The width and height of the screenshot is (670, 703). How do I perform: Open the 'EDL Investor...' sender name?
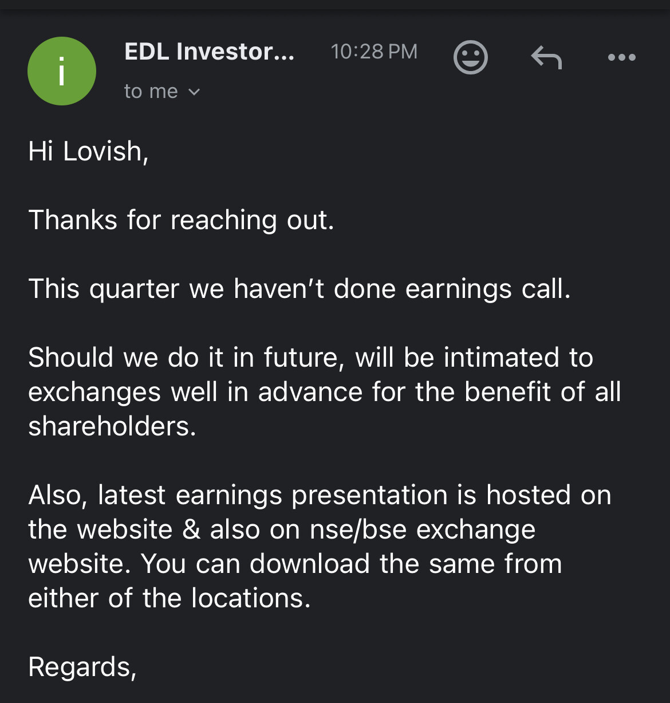tap(209, 52)
